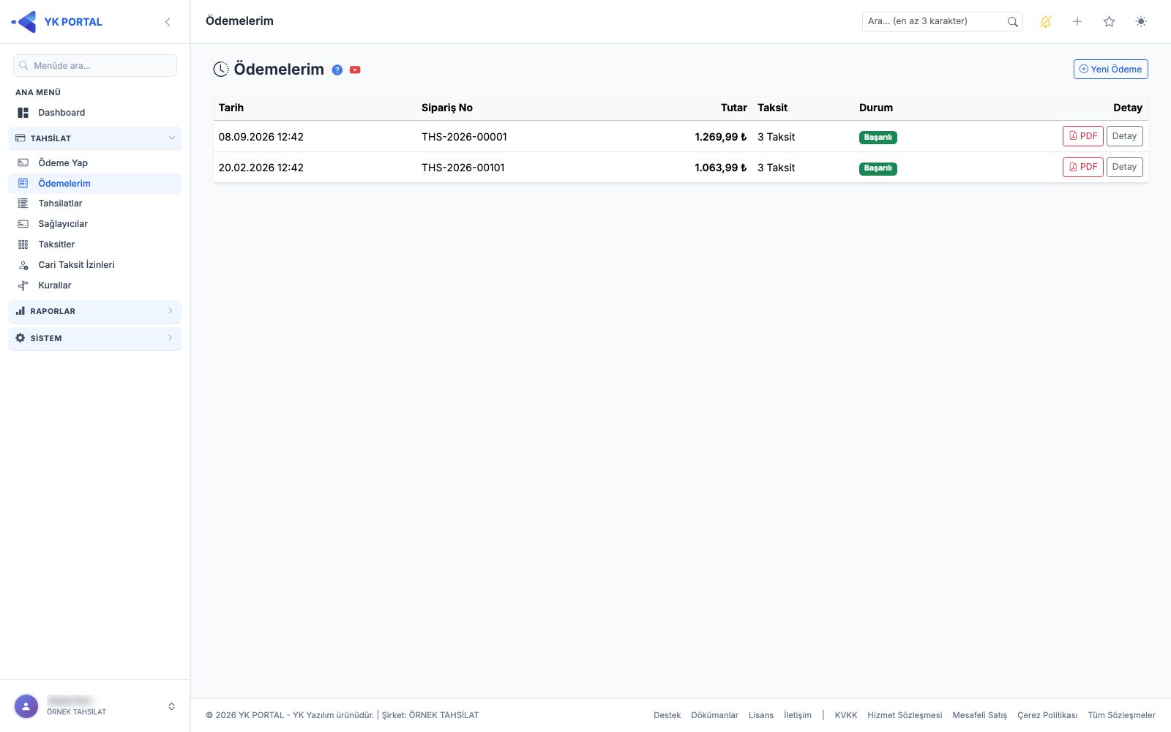This screenshot has width=1171, height=732.
Task: Click Yeni Ödeme button
Action: pyautogui.click(x=1110, y=69)
